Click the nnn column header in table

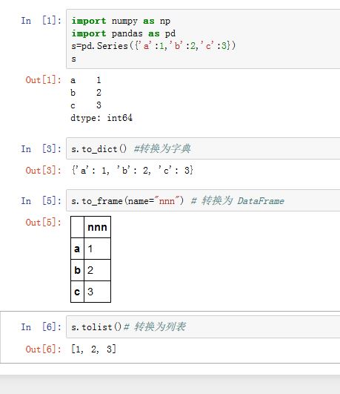[x=97, y=227]
